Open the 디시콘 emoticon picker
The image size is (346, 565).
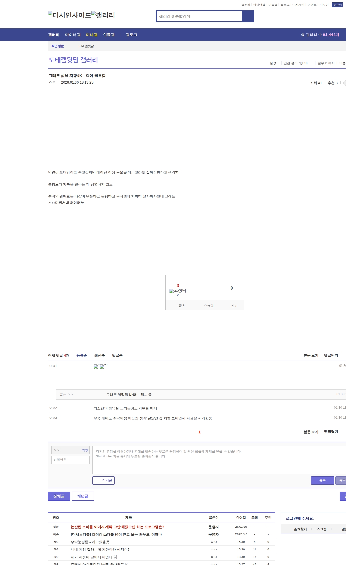click(104, 480)
